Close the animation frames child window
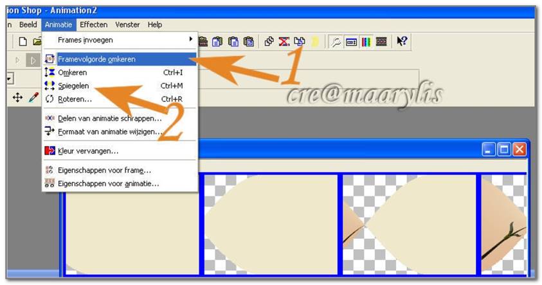The image size is (542, 285). pos(519,150)
